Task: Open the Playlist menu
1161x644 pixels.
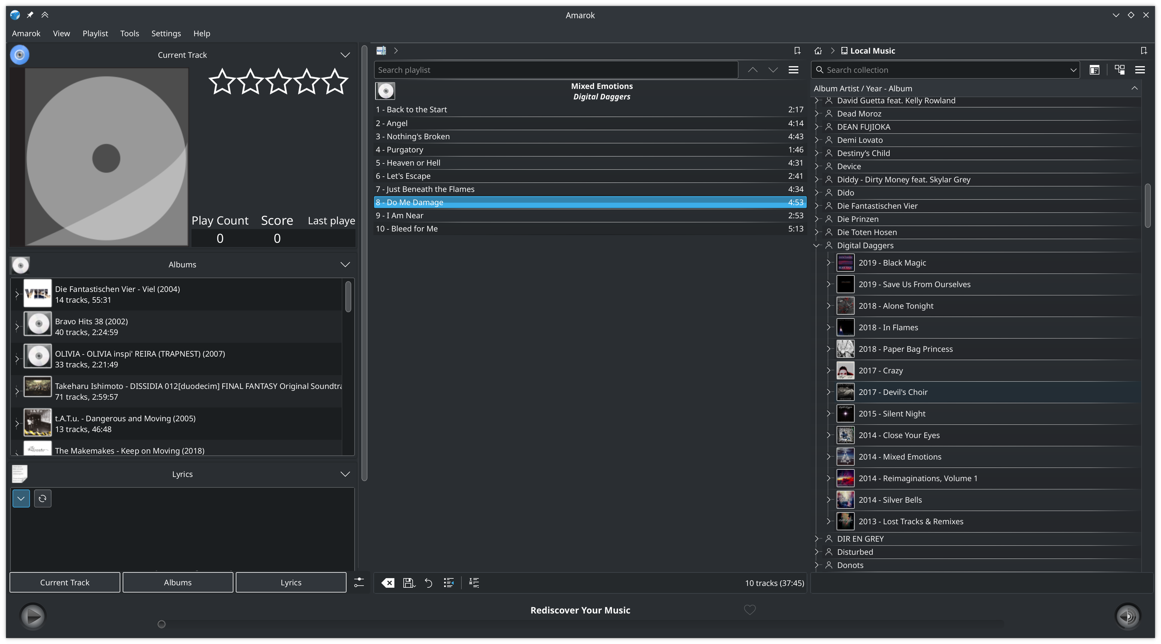Action: pos(94,33)
